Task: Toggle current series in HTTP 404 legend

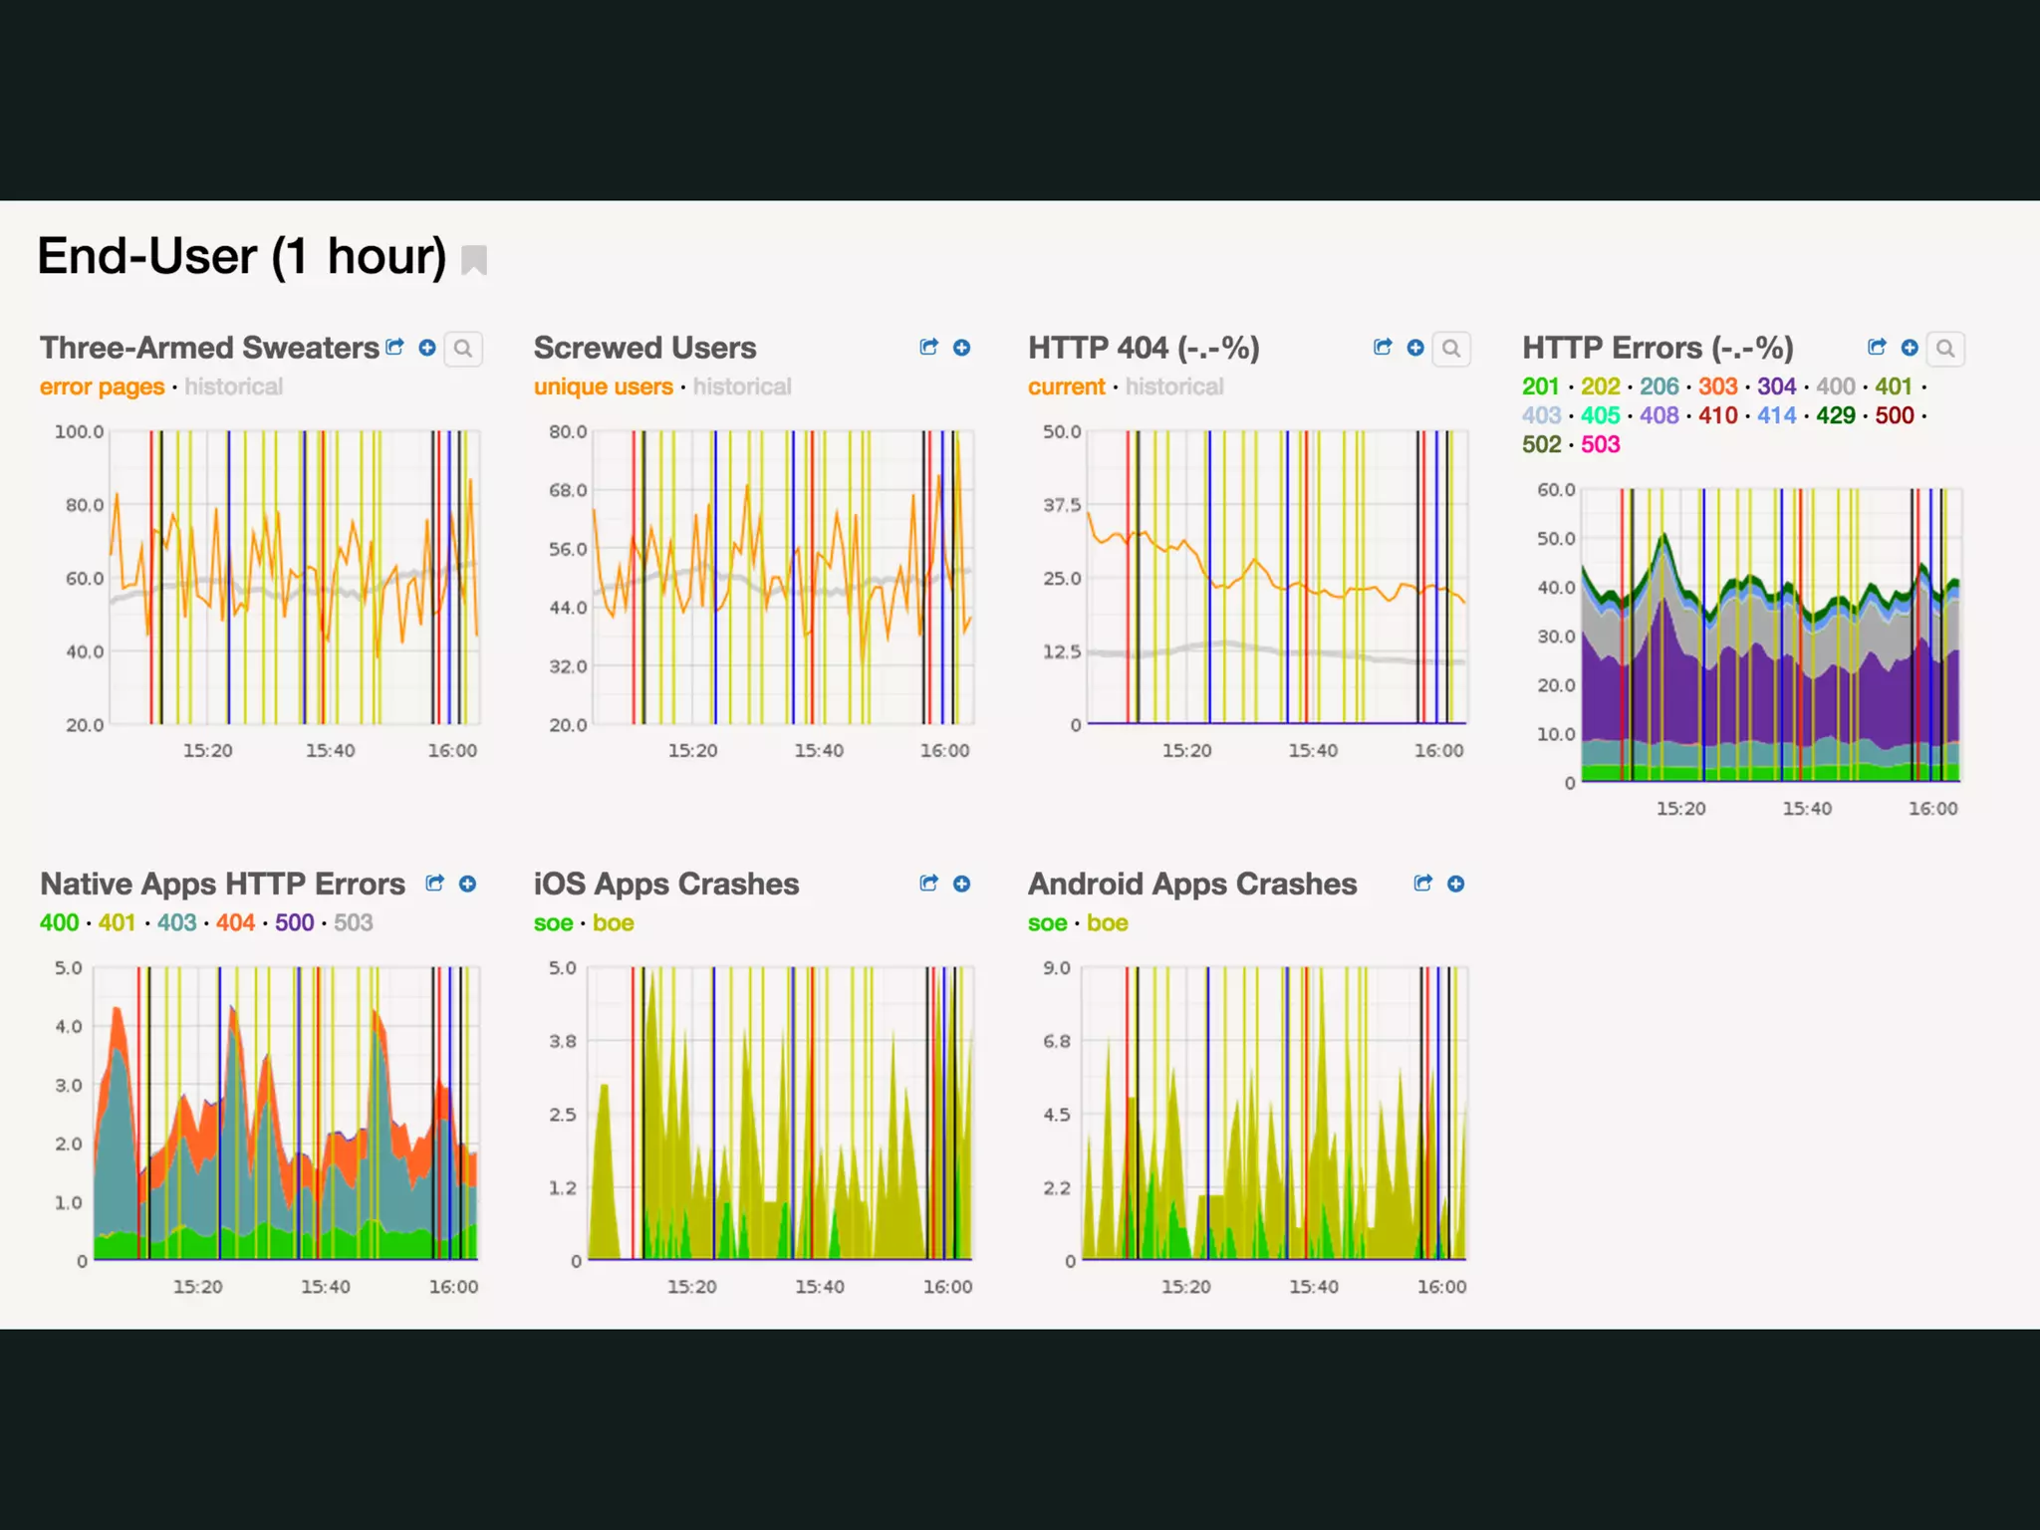Action: (x=1066, y=386)
